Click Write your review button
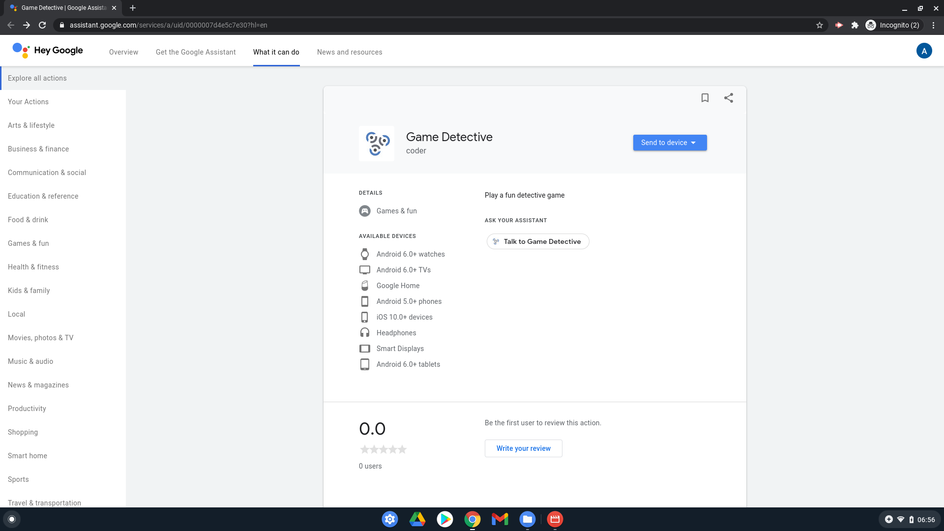 tap(523, 448)
